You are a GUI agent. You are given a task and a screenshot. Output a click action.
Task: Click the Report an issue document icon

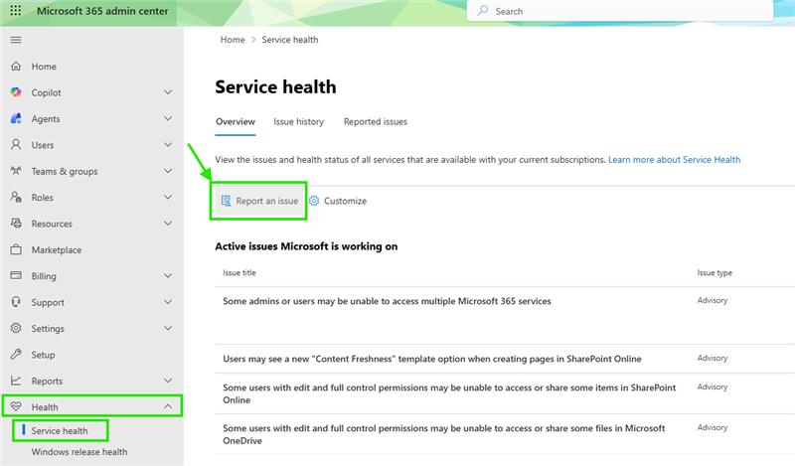pos(227,201)
